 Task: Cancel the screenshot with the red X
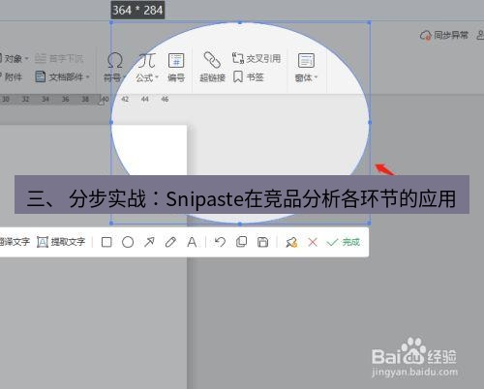click(x=313, y=242)
